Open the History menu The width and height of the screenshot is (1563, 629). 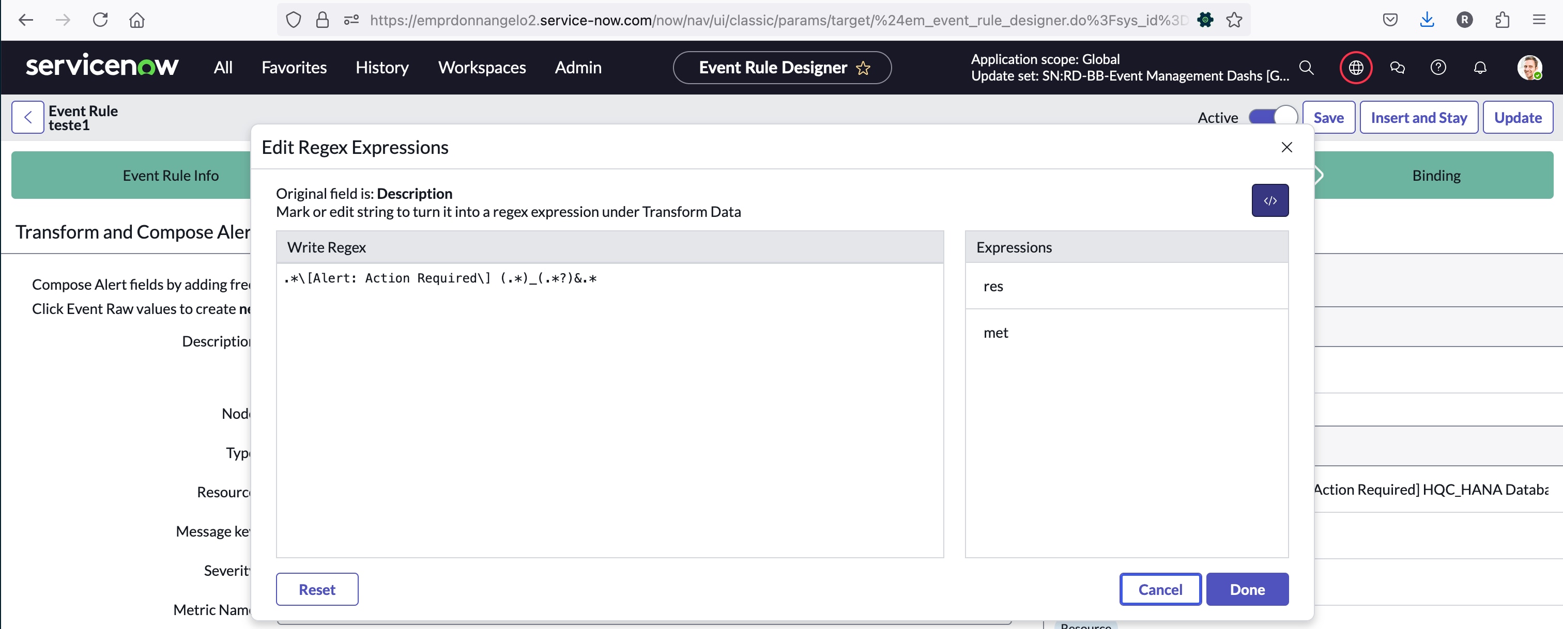381,67
